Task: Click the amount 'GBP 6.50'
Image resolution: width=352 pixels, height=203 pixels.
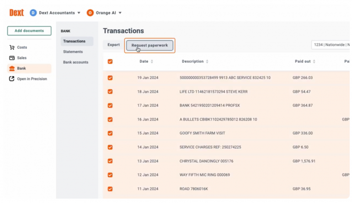Action: 300,147
